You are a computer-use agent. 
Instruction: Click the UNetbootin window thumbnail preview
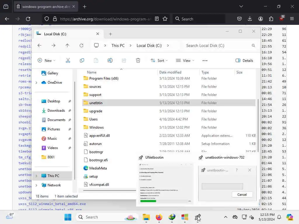click(165, 184)
